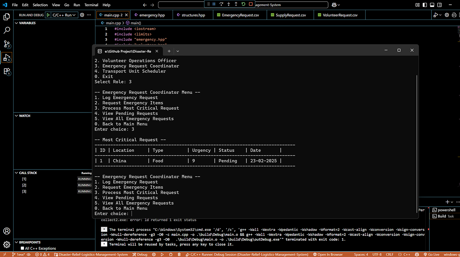Click Open In Browser in status bar
This screenshot has height=257, width=460.
(x=328, y=254)
